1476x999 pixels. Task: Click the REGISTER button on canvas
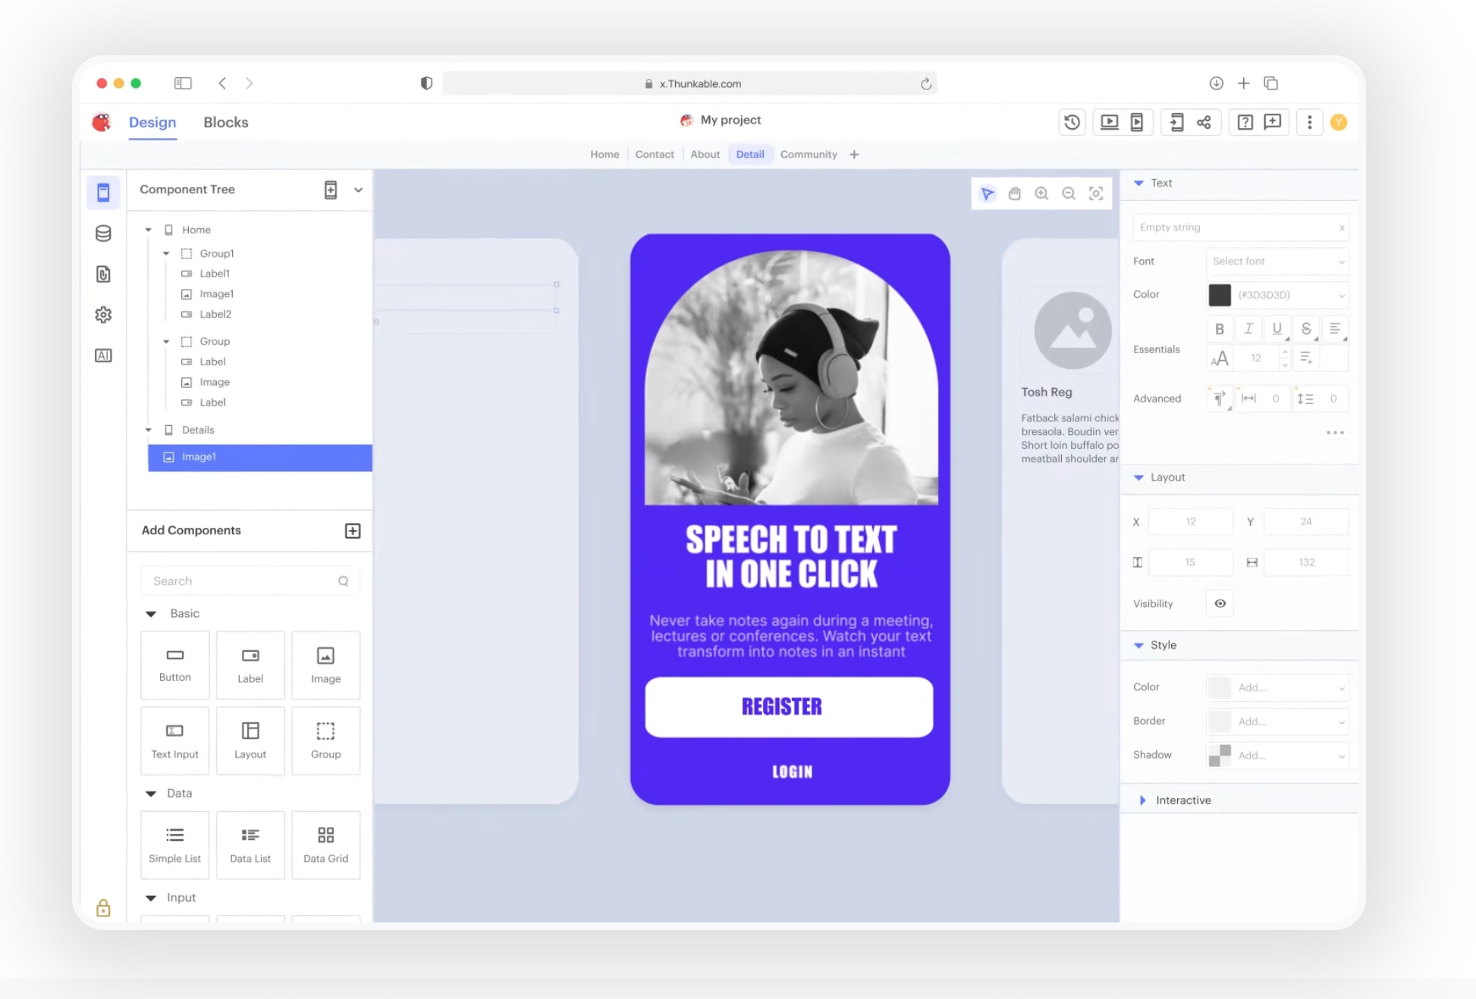(x=789, y=706)
